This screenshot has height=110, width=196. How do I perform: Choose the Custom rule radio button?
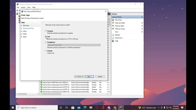click(46, 51)
